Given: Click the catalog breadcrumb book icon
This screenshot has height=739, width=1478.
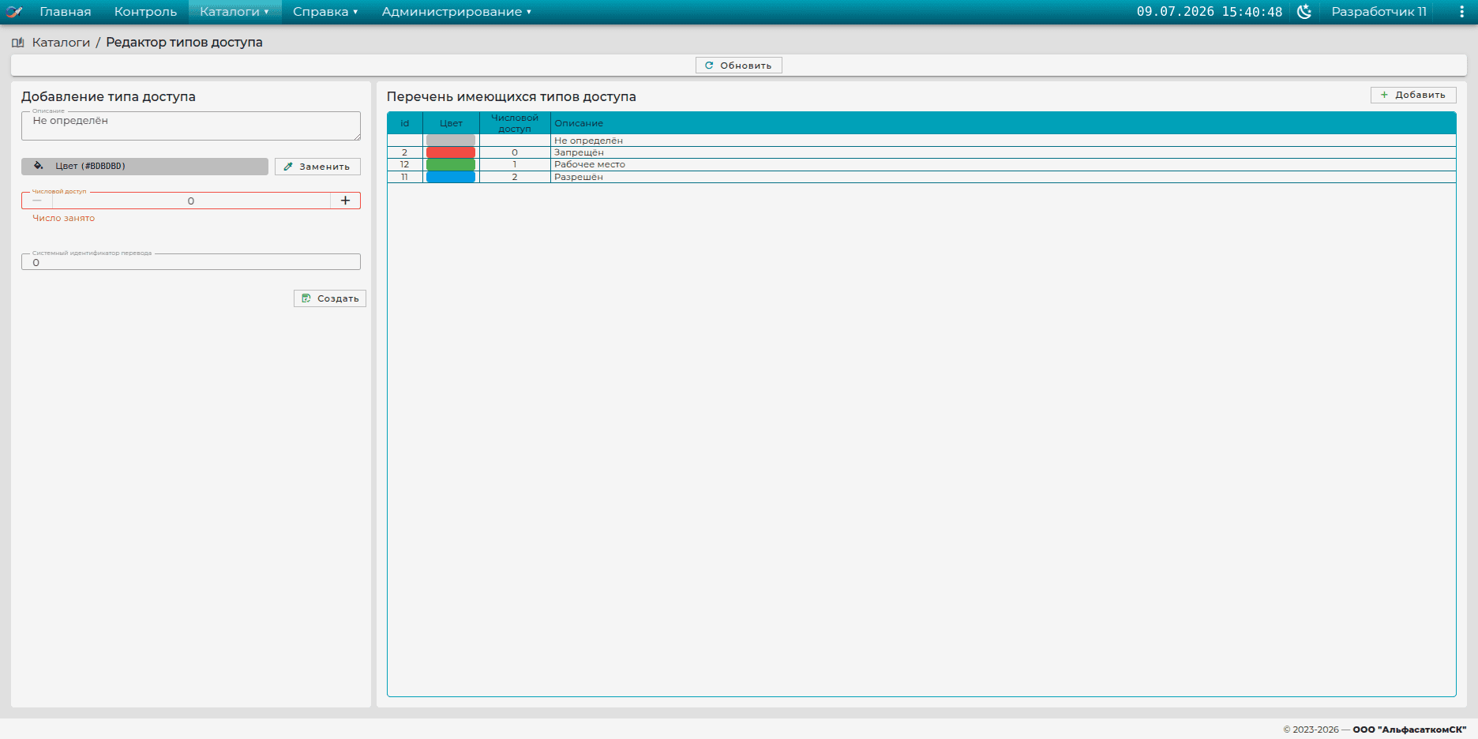Looking at the screenshot, I should click(18, 43).
